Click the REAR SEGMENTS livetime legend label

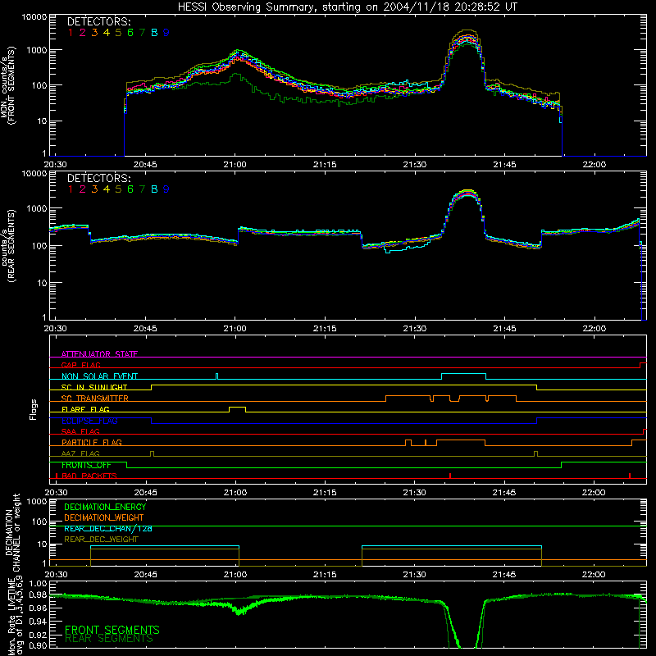tap(109, 639)
